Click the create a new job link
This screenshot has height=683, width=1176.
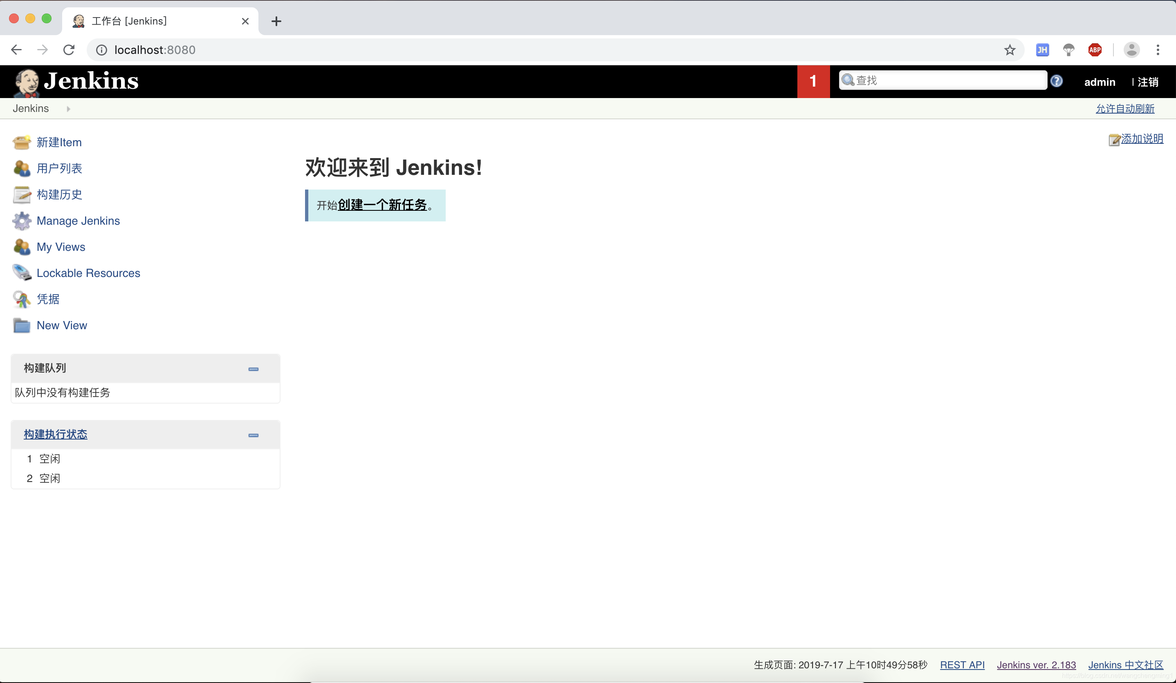coord(382,205)
